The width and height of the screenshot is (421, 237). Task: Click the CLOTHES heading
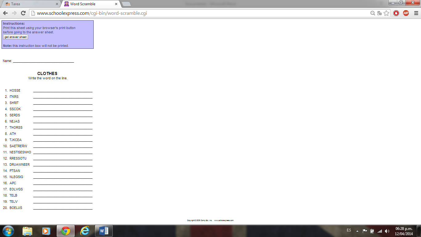(47, 73)
